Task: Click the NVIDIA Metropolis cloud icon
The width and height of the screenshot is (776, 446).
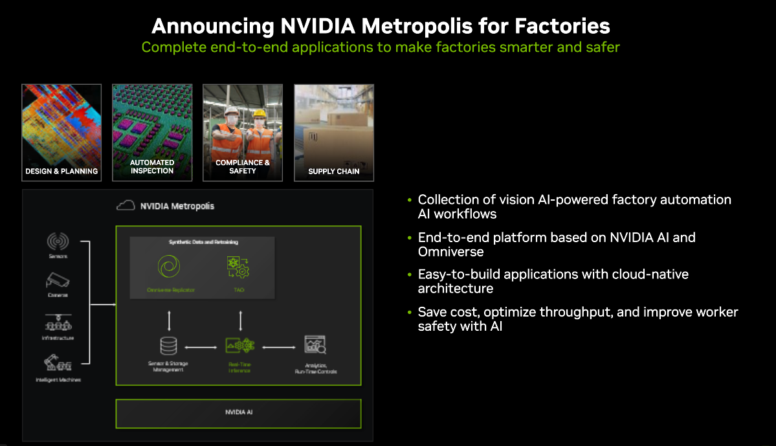Action: [126, 205]
